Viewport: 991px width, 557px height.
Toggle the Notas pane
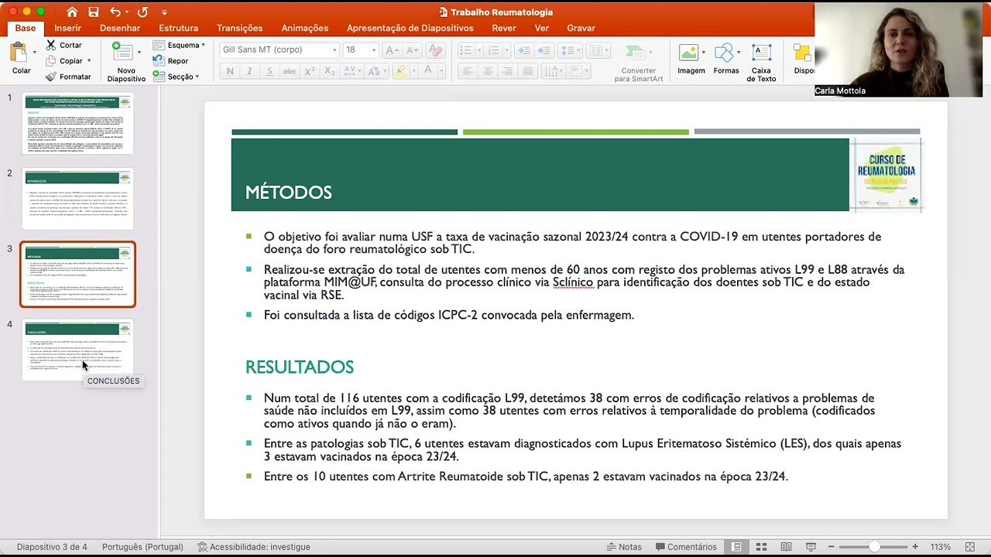pyautogui.click(x=624, y=547)
